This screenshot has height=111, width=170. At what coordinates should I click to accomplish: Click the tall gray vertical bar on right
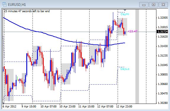137,57
